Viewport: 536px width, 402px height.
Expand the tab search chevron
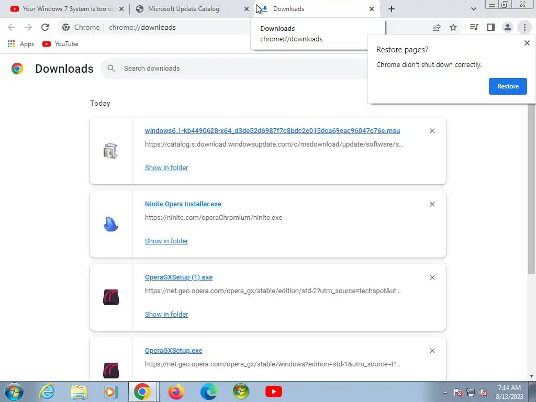(473, 9)
